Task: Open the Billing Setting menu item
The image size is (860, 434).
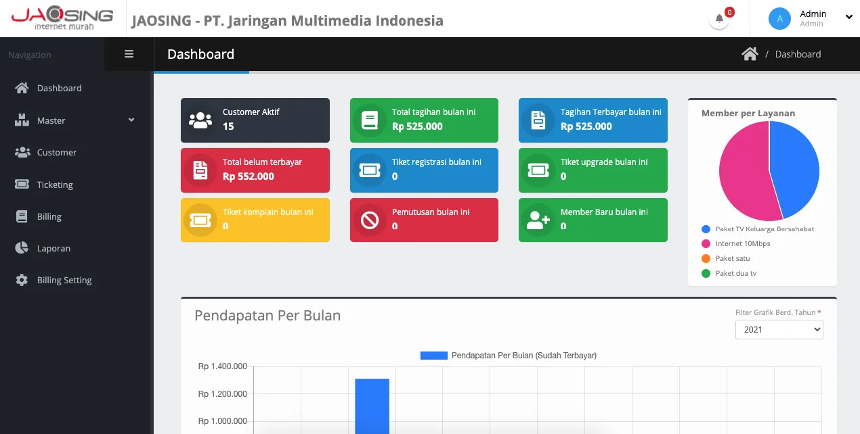Action: coord(77,280)
